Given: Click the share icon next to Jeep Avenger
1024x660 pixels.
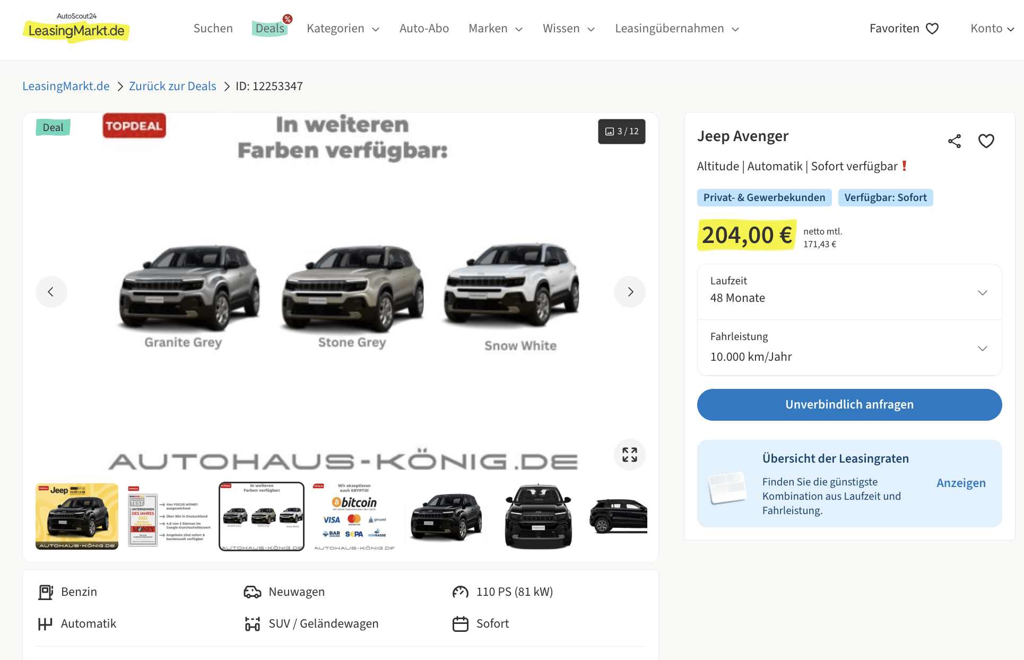Looking at the screenshot, I should click(x=954, y=141).
